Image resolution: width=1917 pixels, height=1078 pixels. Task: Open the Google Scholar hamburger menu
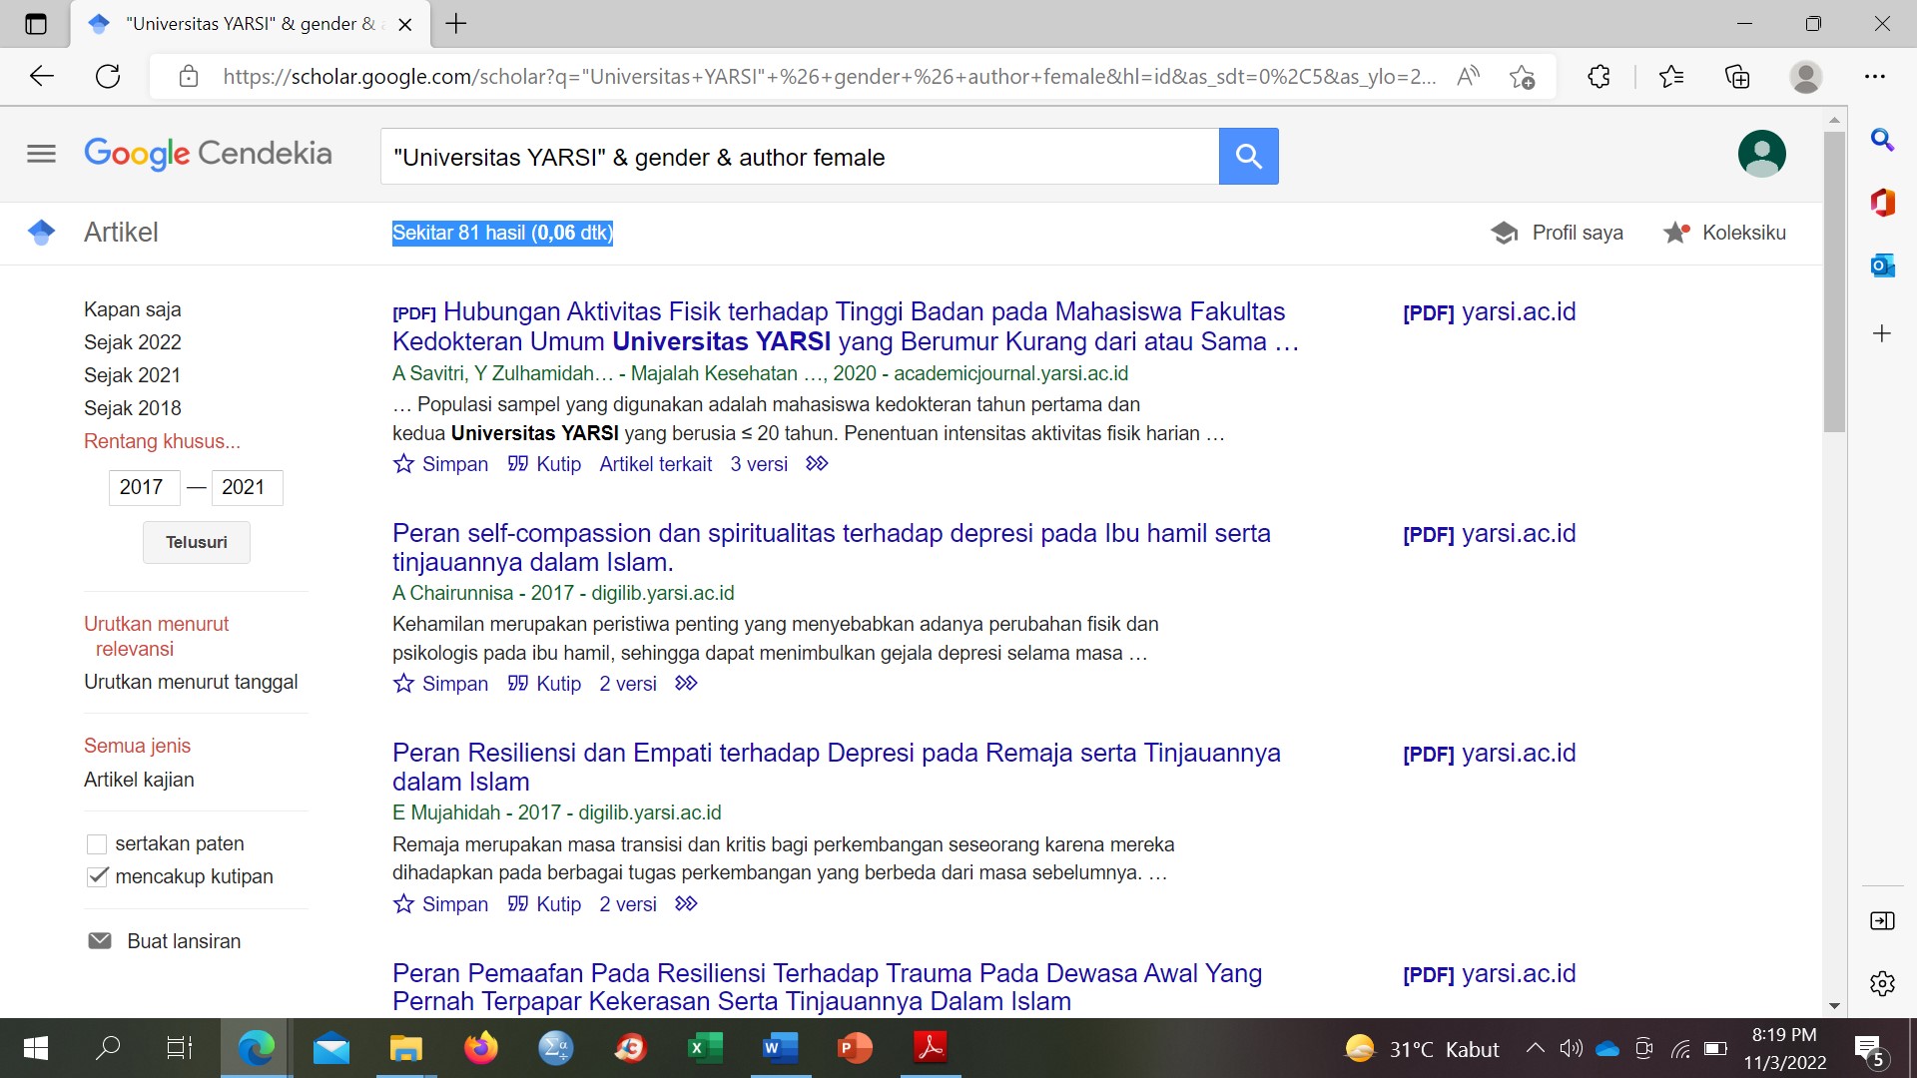click(x=41, y=154)
